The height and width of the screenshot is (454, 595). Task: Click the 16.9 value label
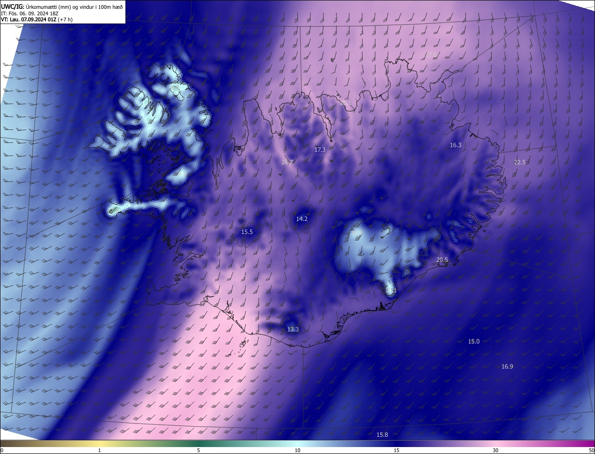507,367
